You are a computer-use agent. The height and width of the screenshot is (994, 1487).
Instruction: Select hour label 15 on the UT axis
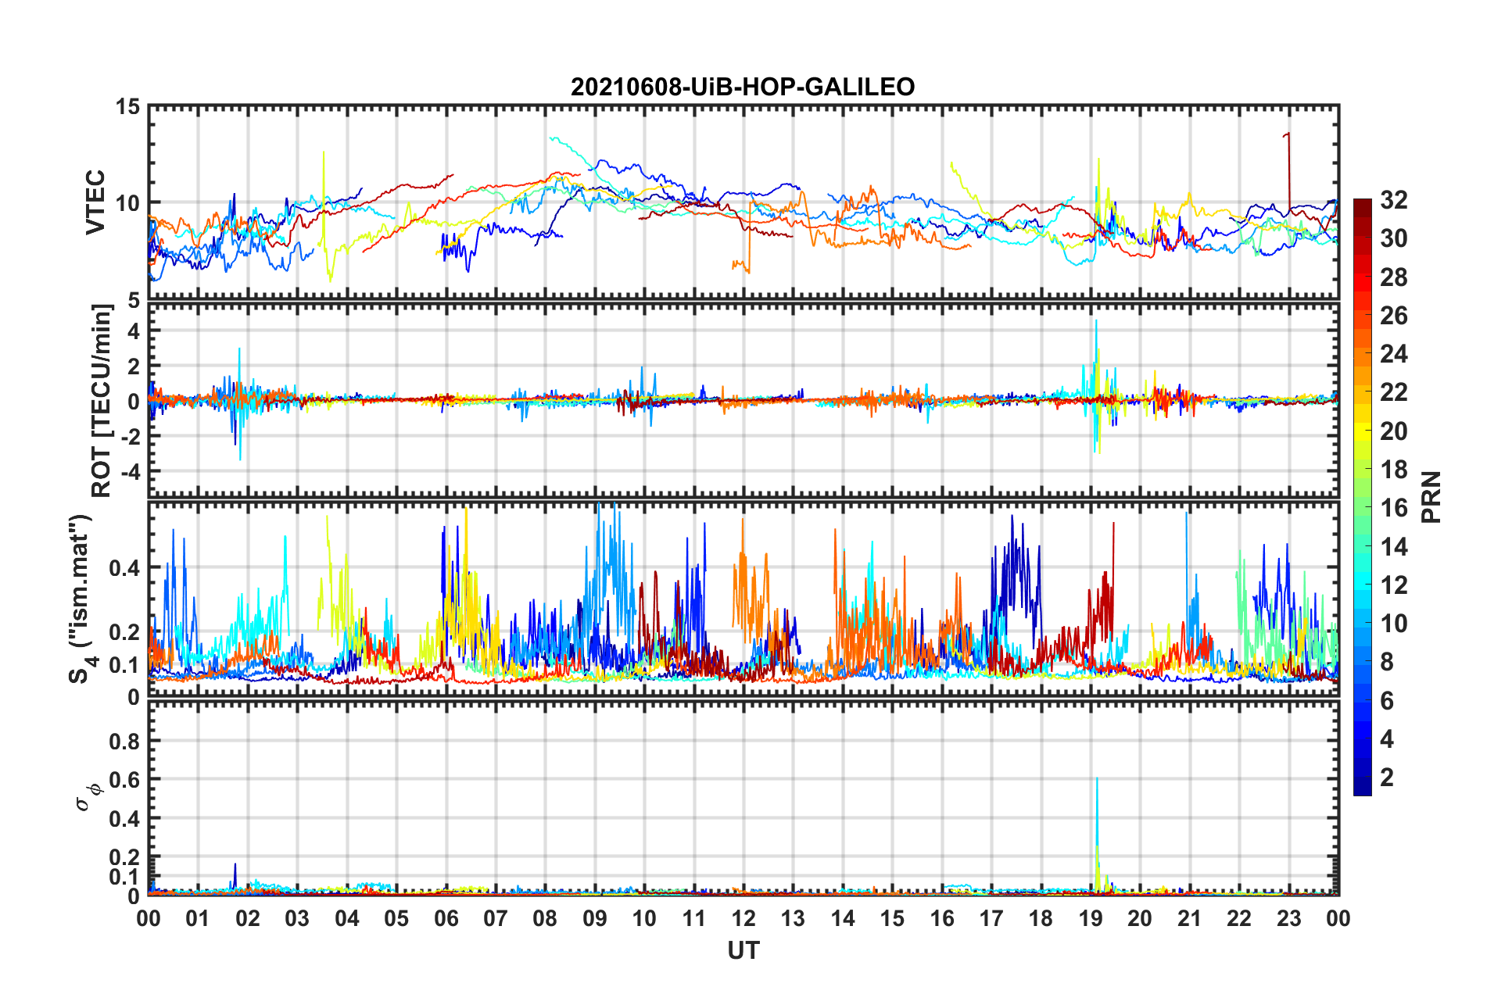892,918
